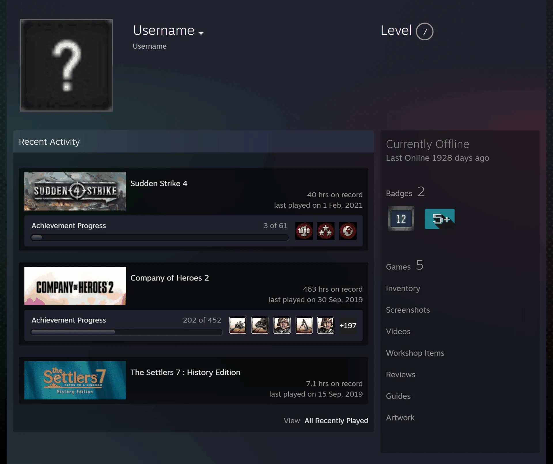
Task: Click the question mark profile avatar
Action: [66, 65]
